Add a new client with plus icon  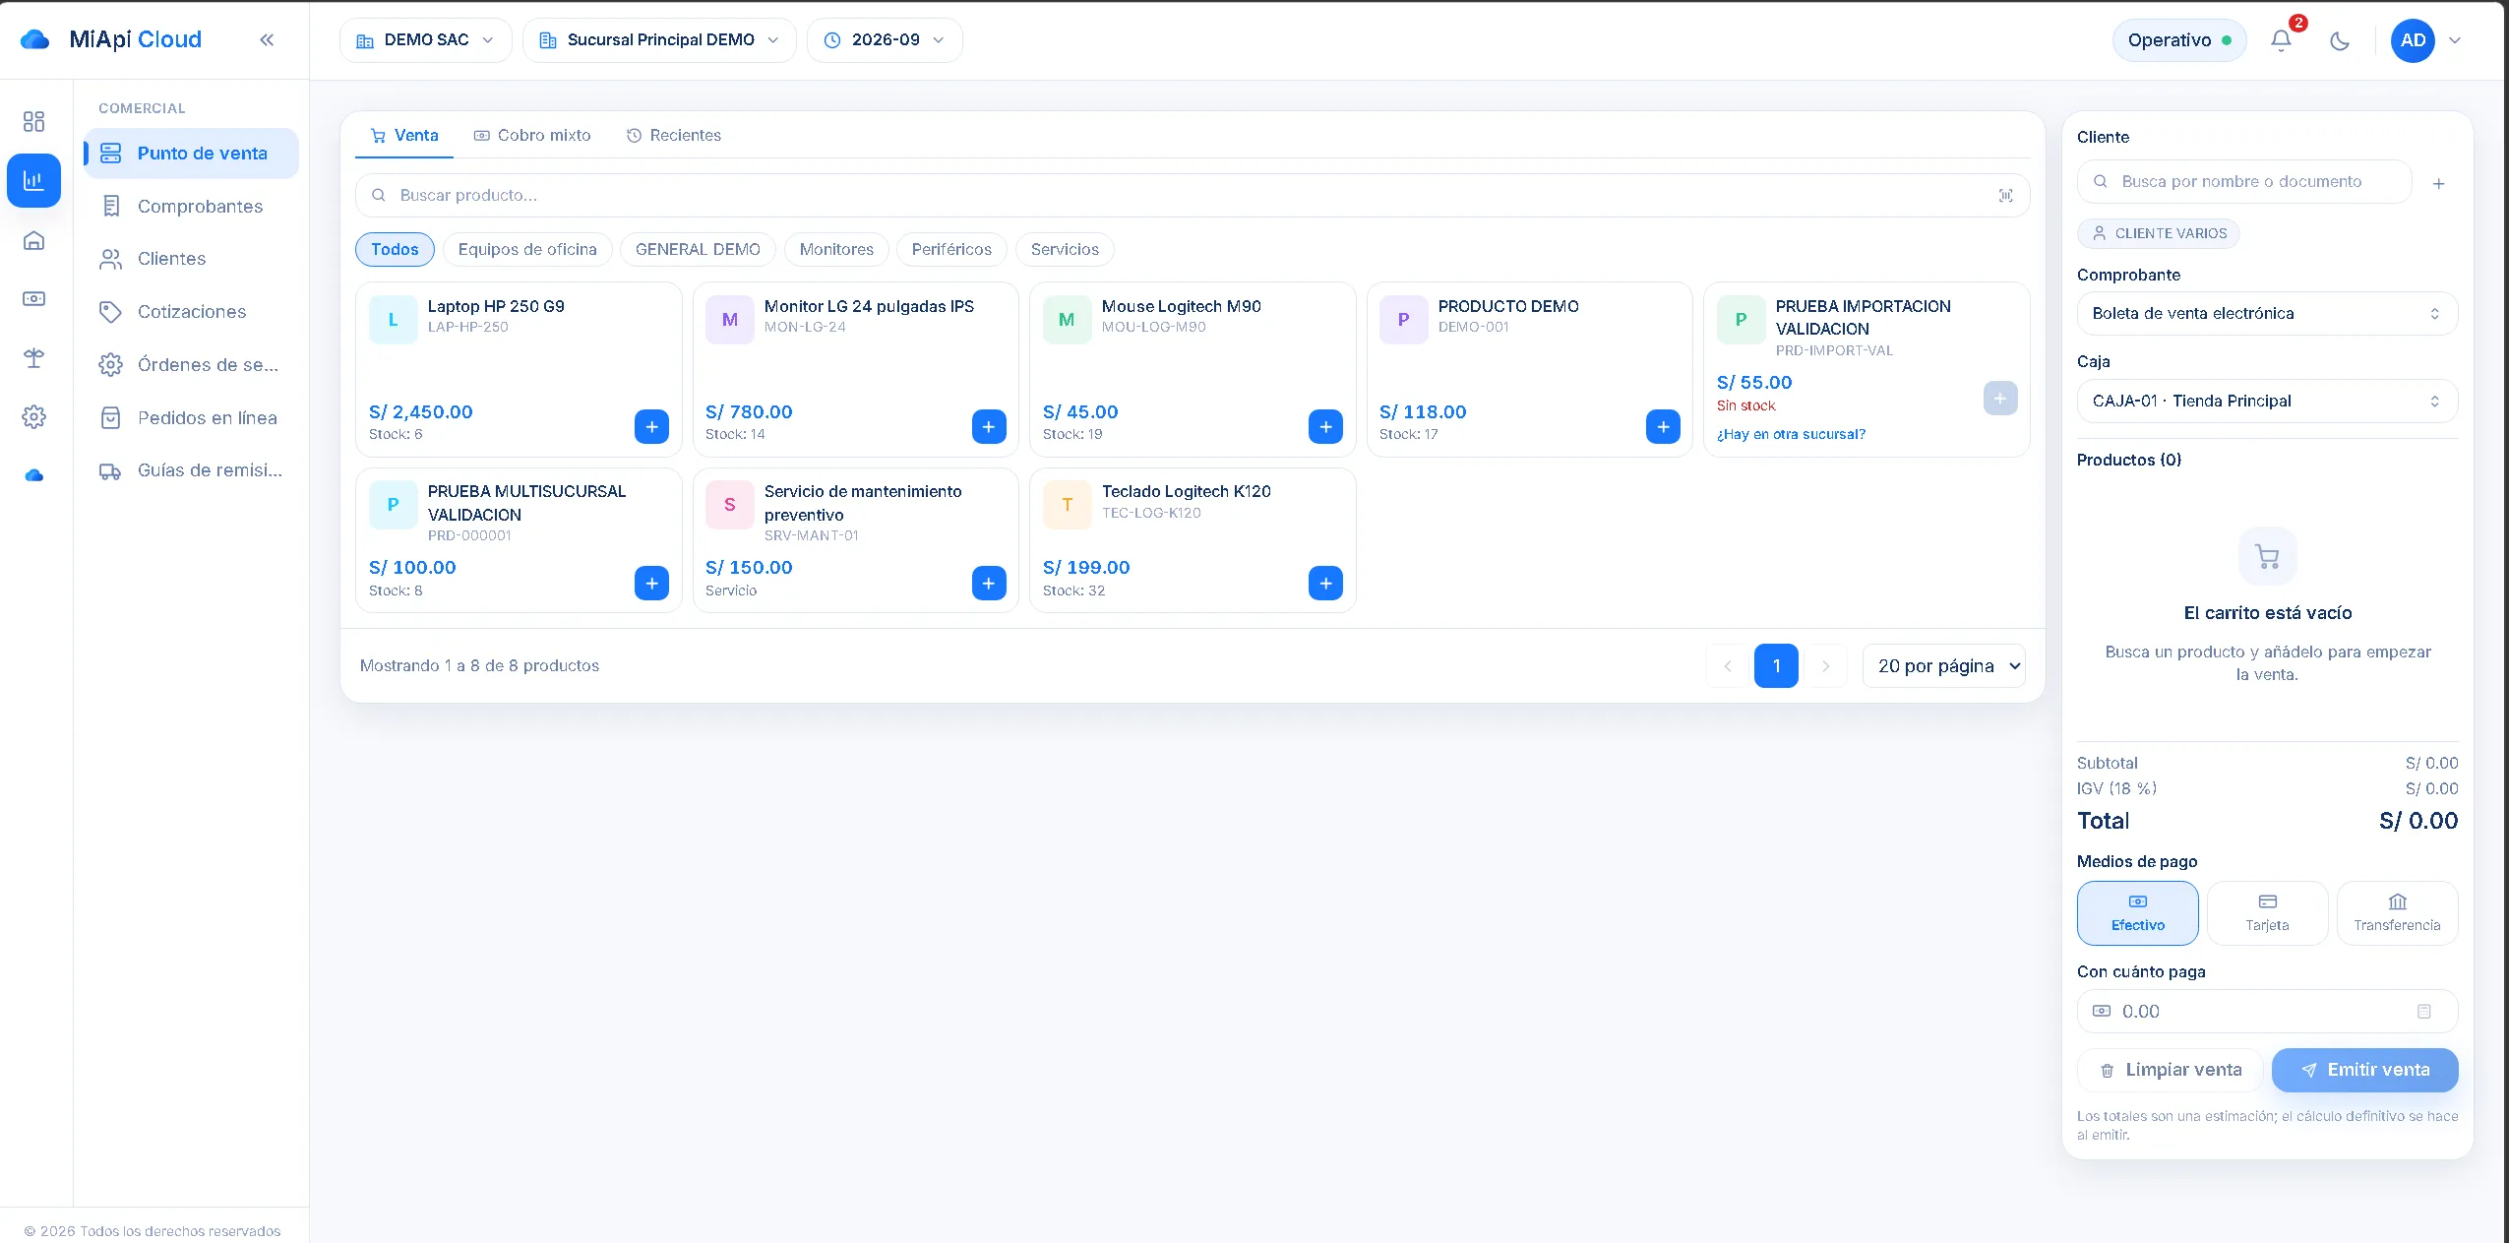pyautogui.click(x=2438, y=183)
